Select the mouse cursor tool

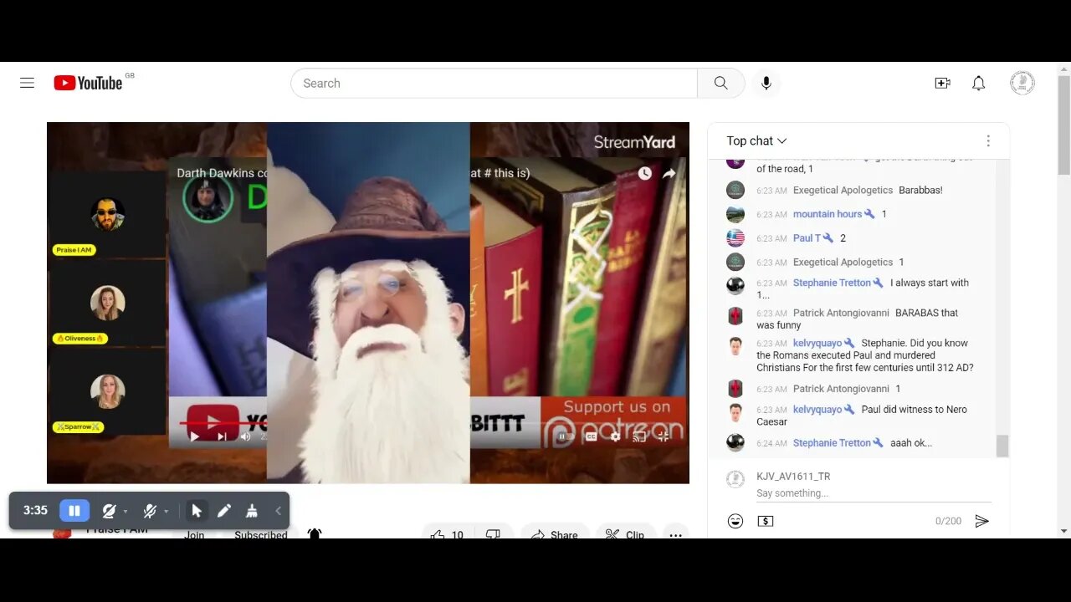click(x=197, y=511)
